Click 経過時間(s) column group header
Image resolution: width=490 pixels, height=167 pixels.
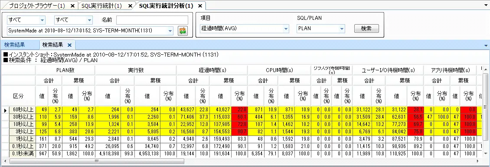(212, 70)
